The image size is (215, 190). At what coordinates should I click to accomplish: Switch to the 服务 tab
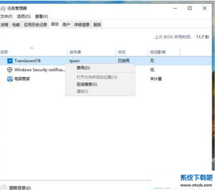[x=97, y=25]
